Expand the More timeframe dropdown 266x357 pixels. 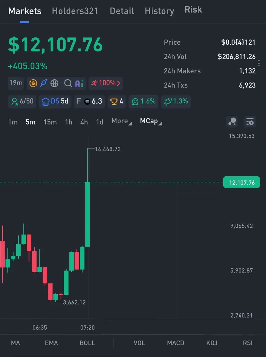[122, 121]
